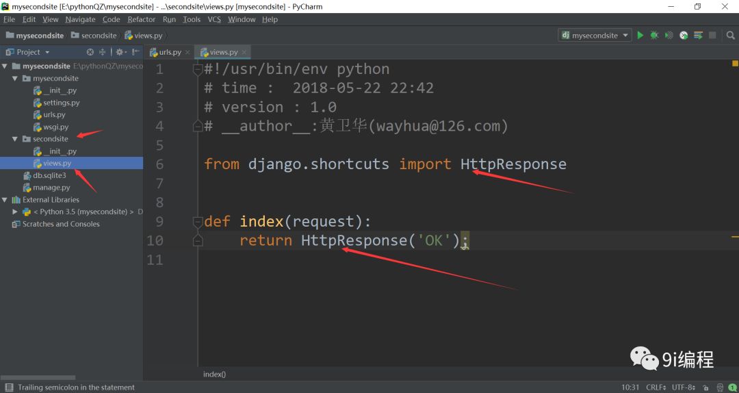Viewport: 739px width, 393px height.
Task: Click the profile/concurrency run icon
Action: (x=684, y=36)
